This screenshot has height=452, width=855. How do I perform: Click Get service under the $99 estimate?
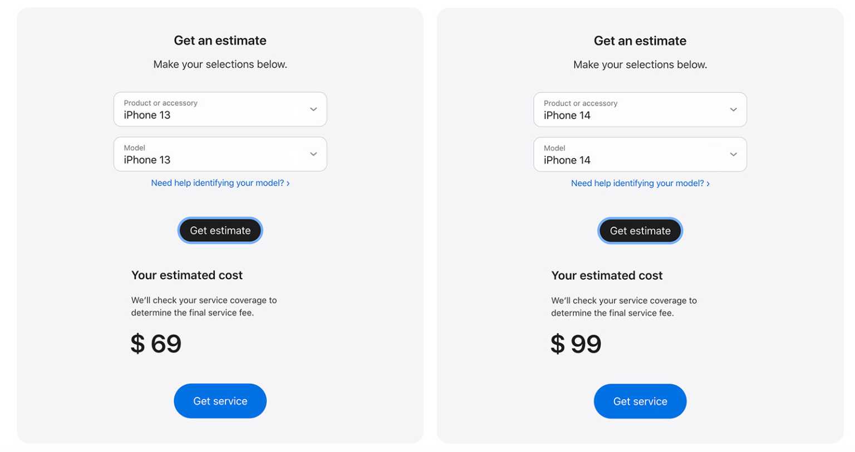pyautogui.click(x=640, y=401)
